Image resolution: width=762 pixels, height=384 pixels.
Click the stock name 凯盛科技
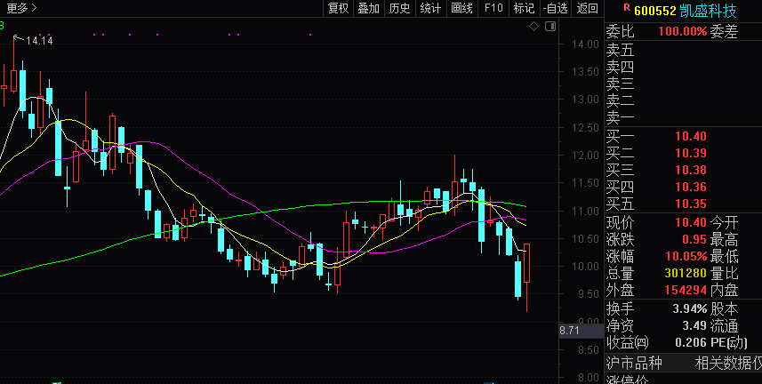[x=708, y=10]
